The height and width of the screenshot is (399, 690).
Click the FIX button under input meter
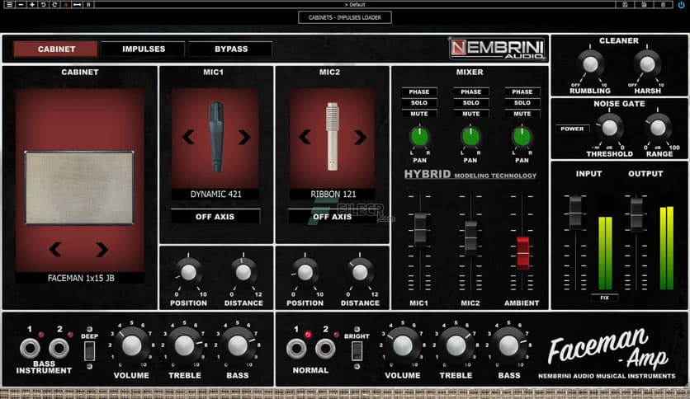coord(604,298)
